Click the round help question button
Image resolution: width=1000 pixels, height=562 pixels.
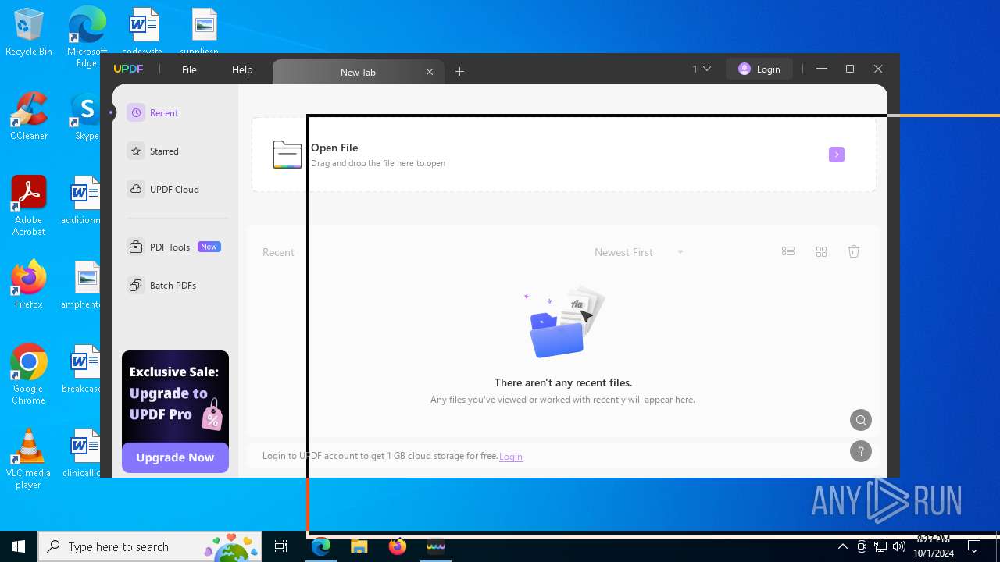click(861, 451)
